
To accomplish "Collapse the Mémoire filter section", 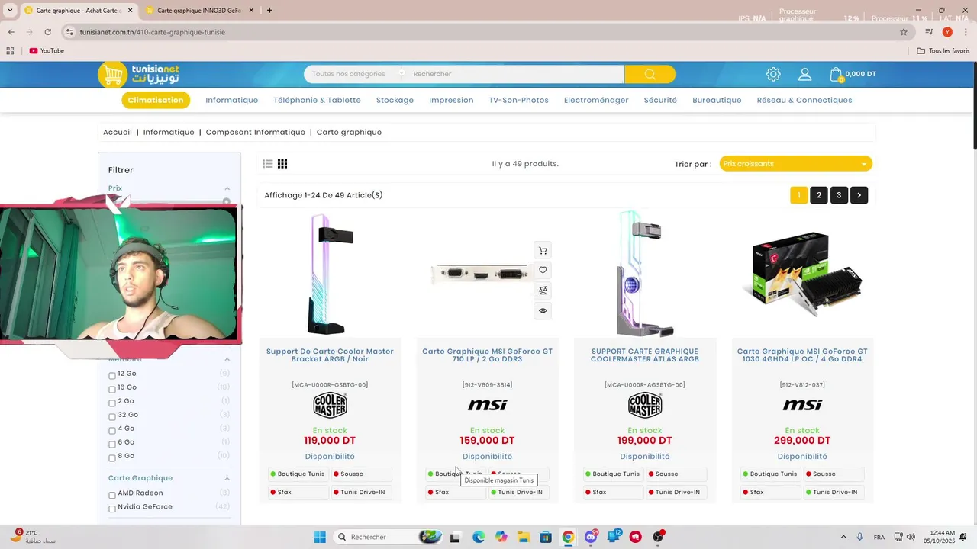I will tap(227, 359).
